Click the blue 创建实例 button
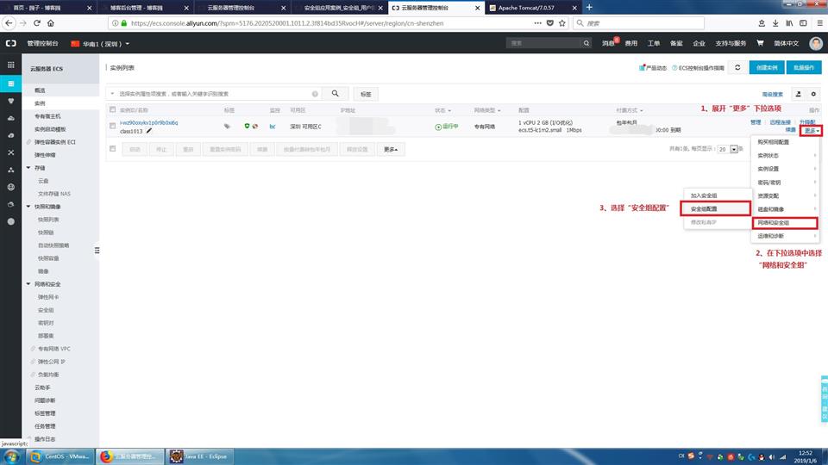828x465 pixels. pyautogui.click(x=766, y=67)
